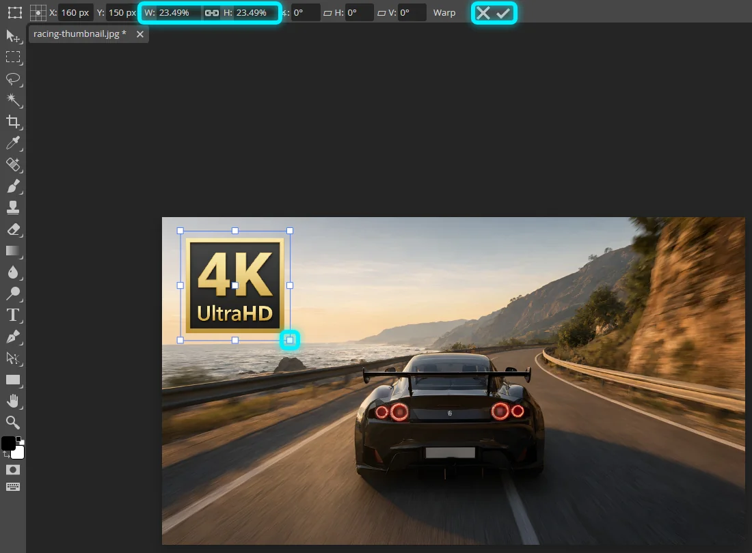Select the Gradient tool
The height and width of the screenshot is (553, 752).
(13, 251)
